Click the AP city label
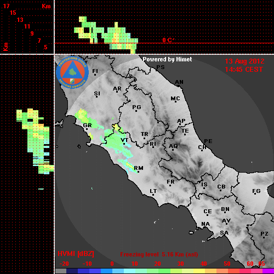The image size is (274, 274). pyautogui.click(x=181, y=121)
